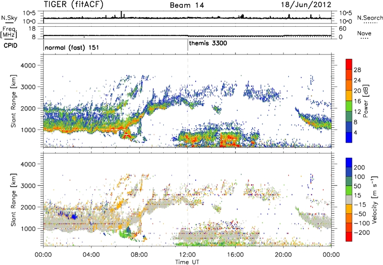The height and width of the screenshot is (265, 383).
Task: Click the 04:00 time tick label
Action: tap(91, 255)
